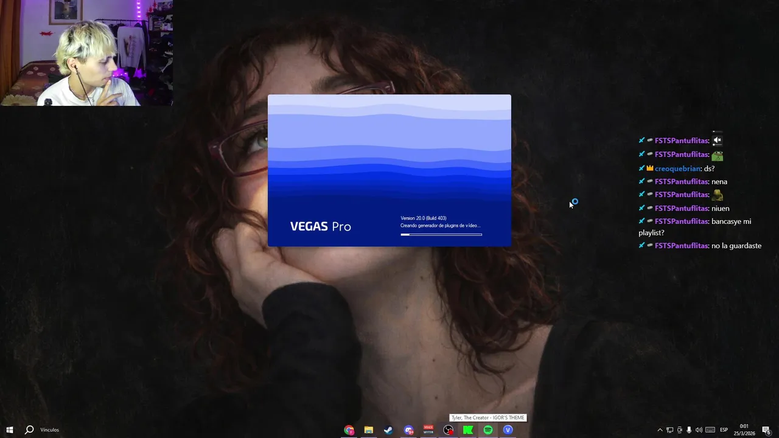
Task: Open taskbar search magnifier icon
Action: (29, 430)
